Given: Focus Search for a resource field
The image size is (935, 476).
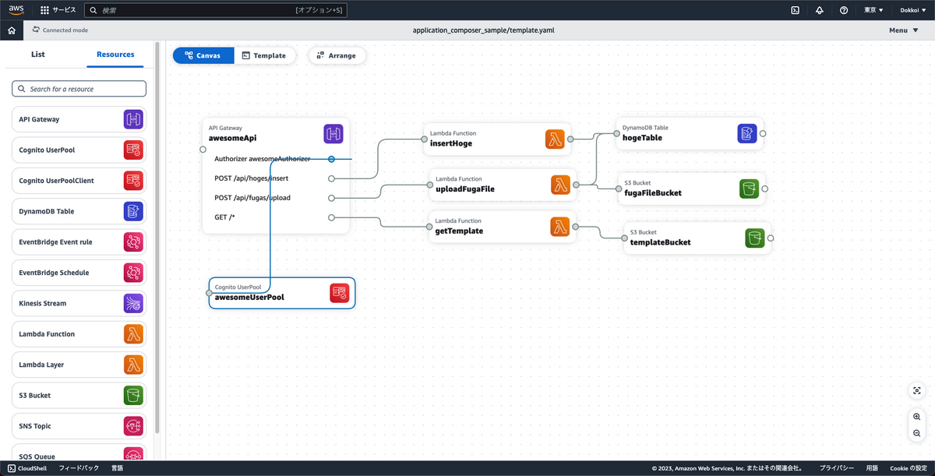Looking at the screenshot, I should [79, 89].
